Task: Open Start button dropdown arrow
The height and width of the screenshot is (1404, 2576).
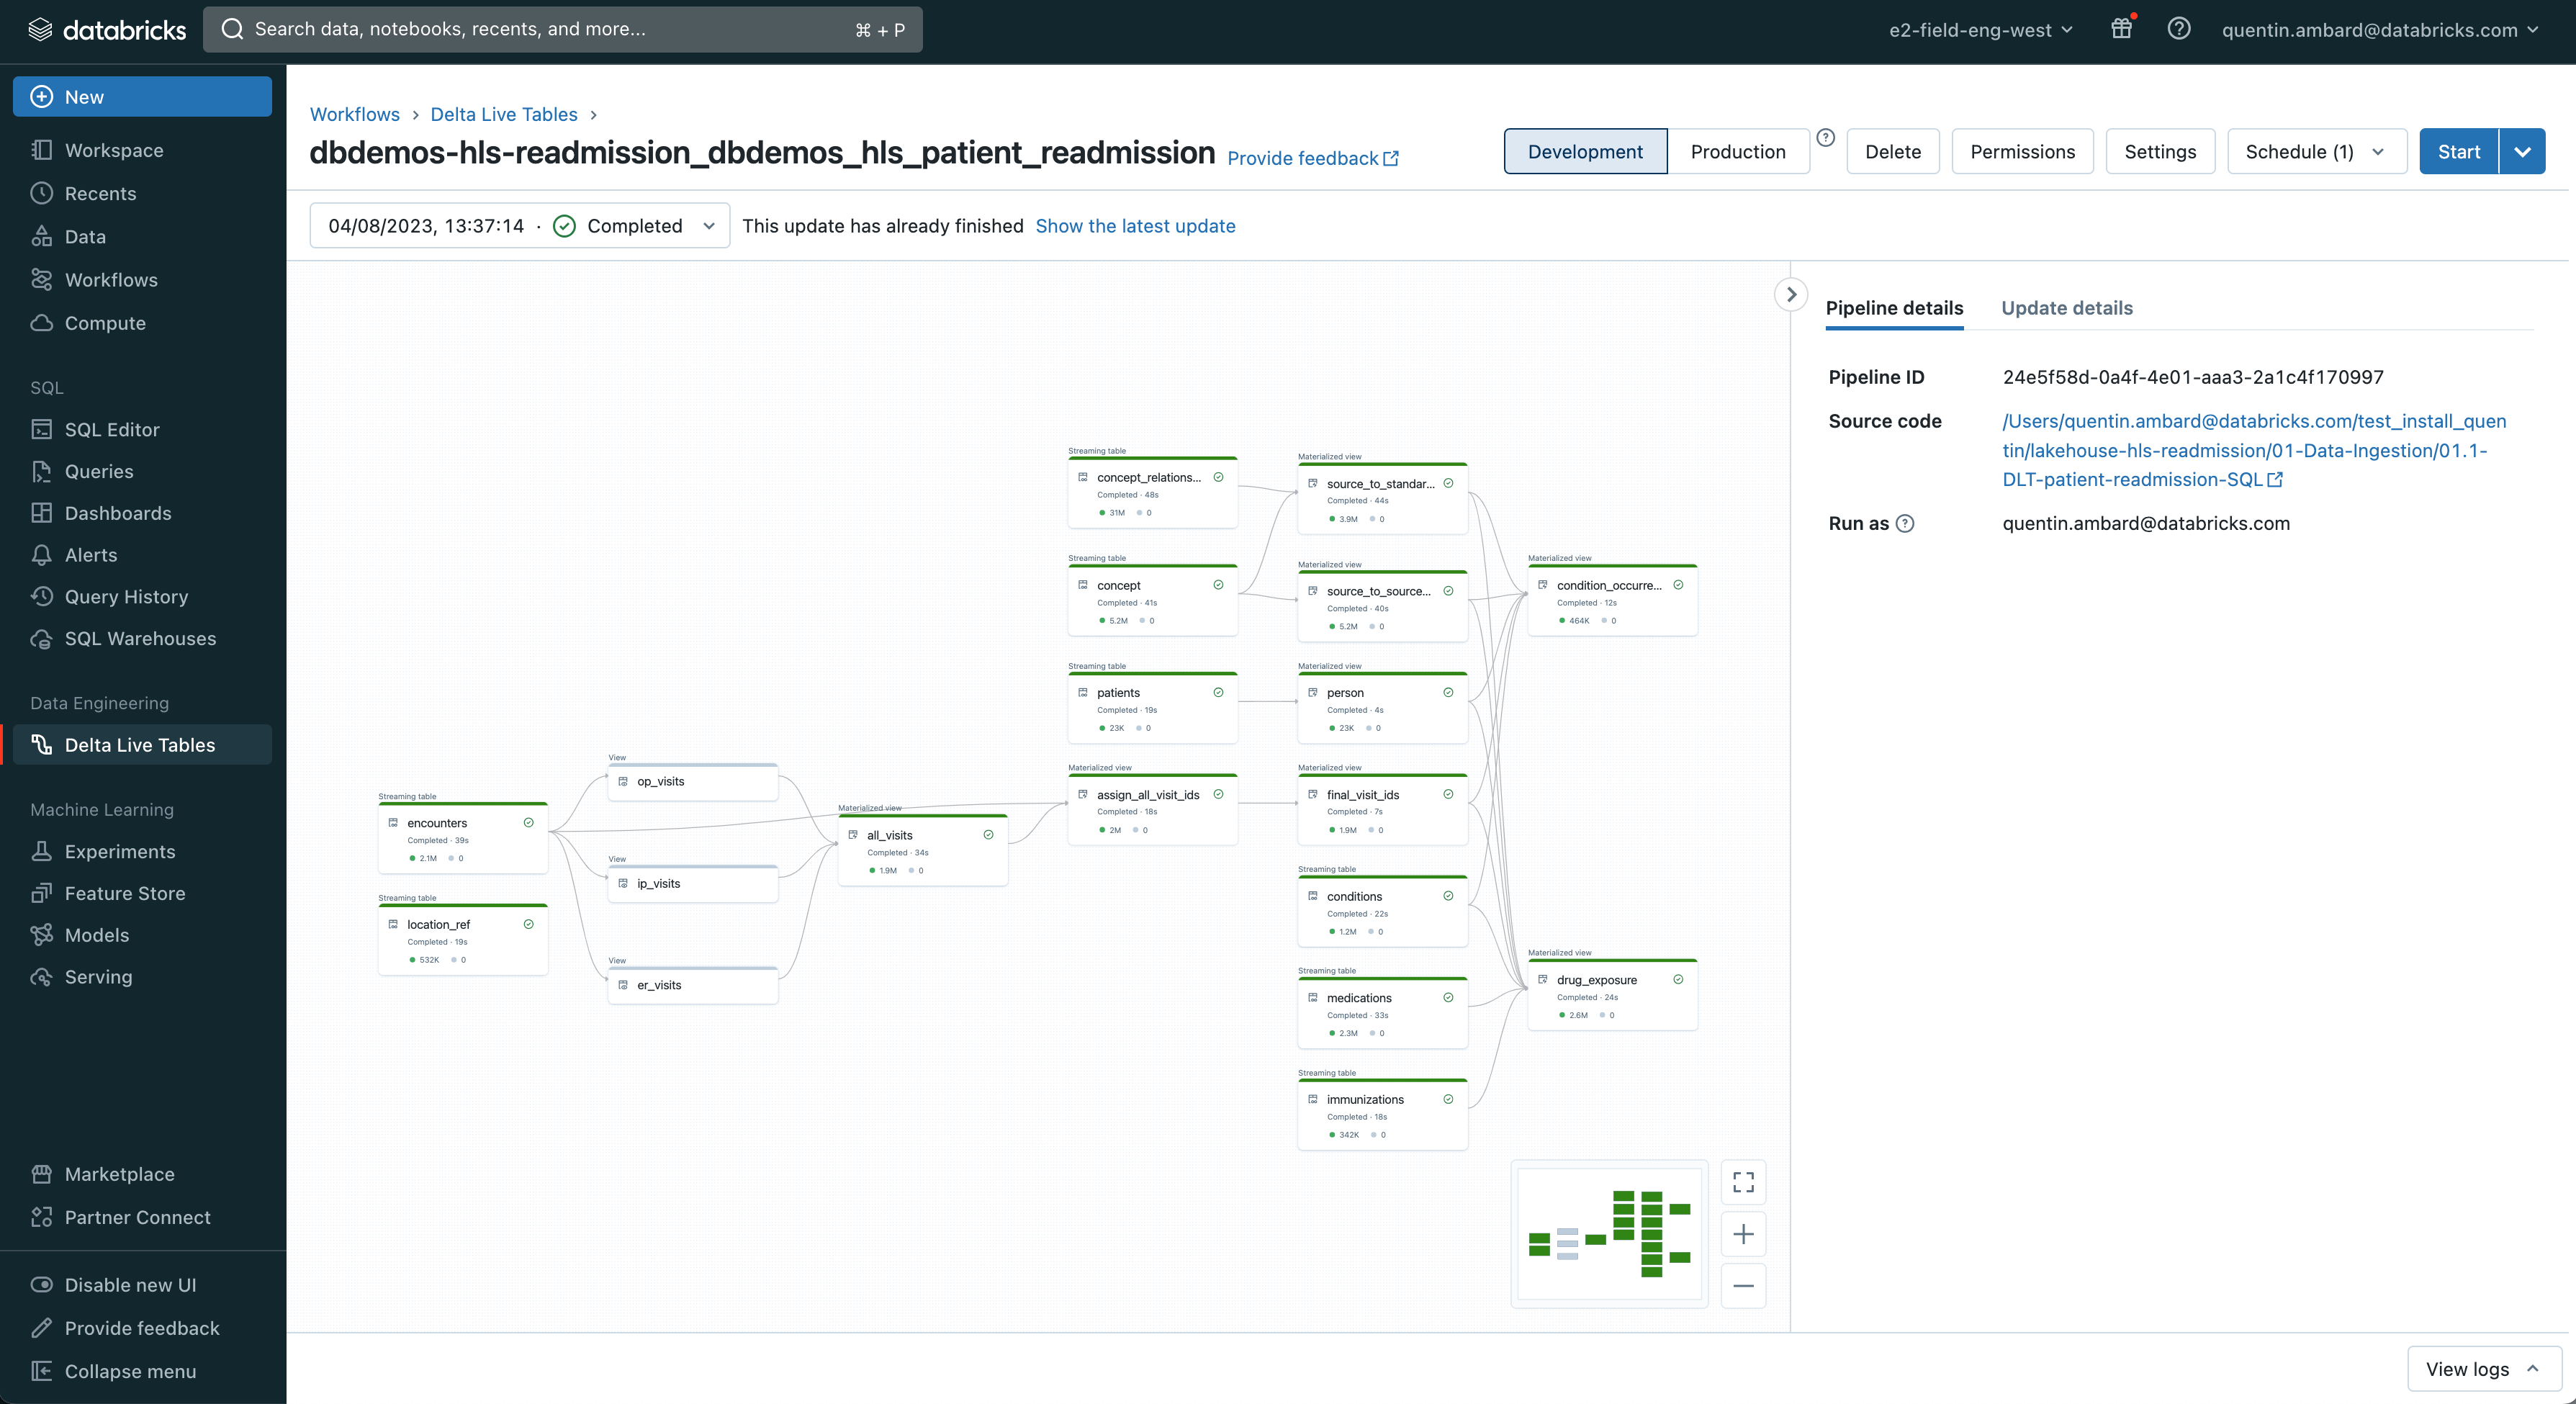Action: (x=2522, y=151)
